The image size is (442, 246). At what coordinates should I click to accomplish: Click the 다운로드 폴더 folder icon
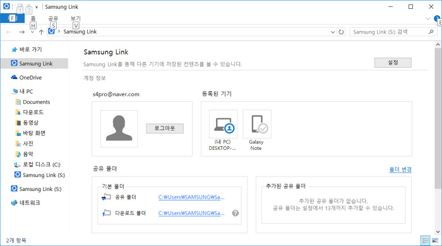[106, 212]
